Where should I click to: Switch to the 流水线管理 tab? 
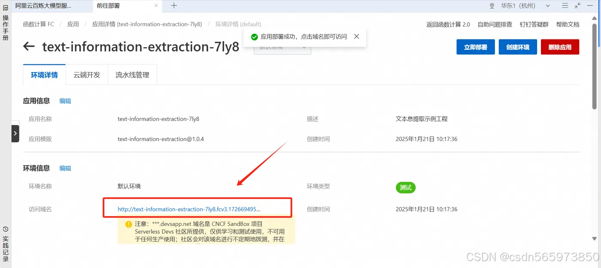coord(132,75)
